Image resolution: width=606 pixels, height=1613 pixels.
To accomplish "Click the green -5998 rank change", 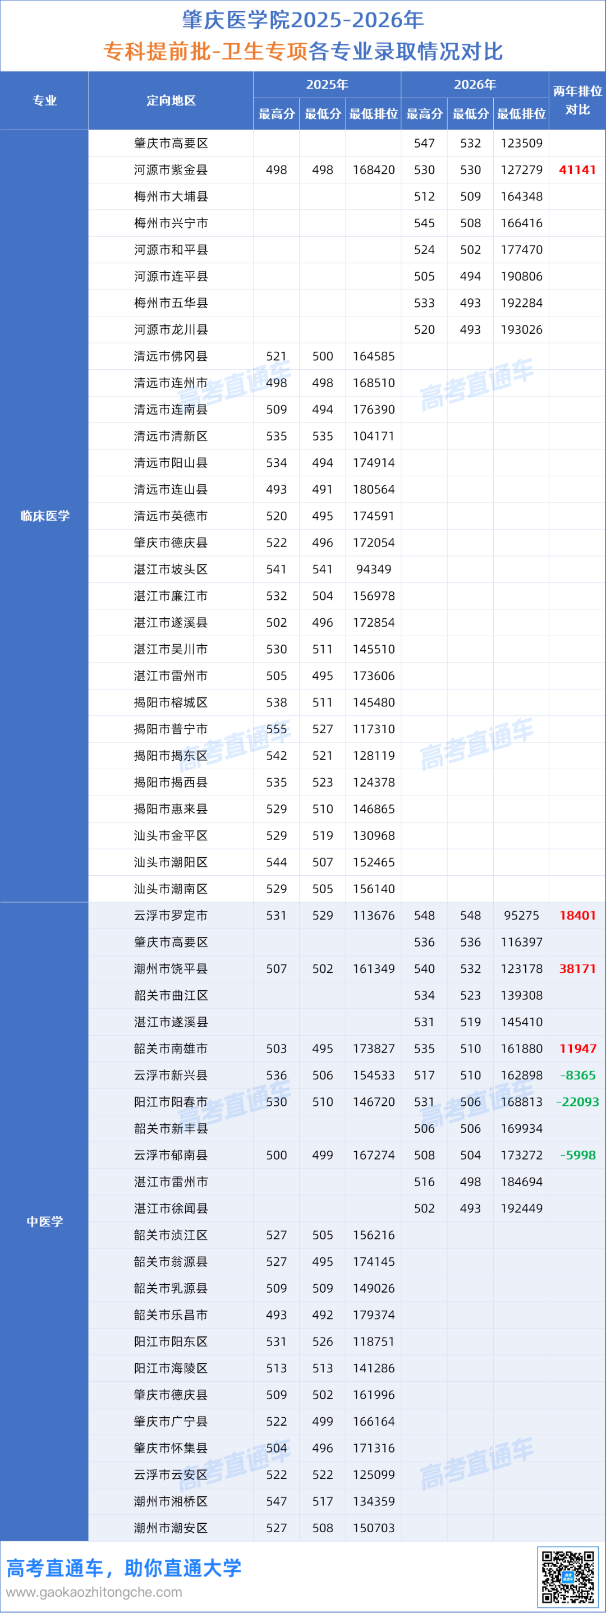I will click(x=577, y=1155).
